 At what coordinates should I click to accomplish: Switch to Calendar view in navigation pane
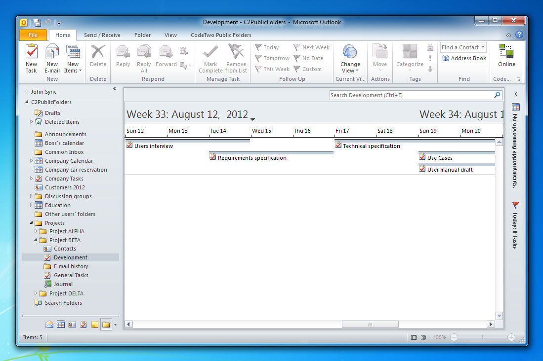click(60, 324)
